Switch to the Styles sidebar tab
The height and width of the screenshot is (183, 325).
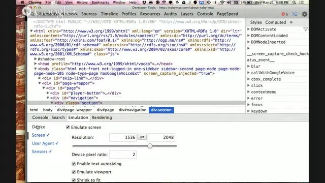[256, 22]
